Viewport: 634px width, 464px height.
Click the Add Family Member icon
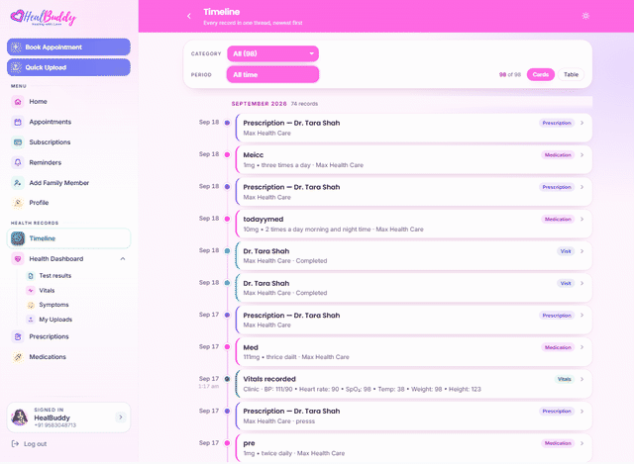[18, 183]
